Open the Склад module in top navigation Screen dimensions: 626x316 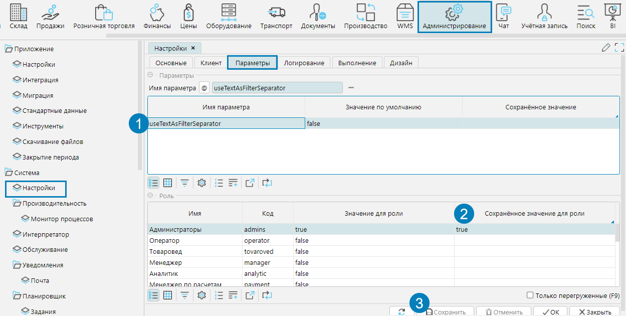click(18, 17)
